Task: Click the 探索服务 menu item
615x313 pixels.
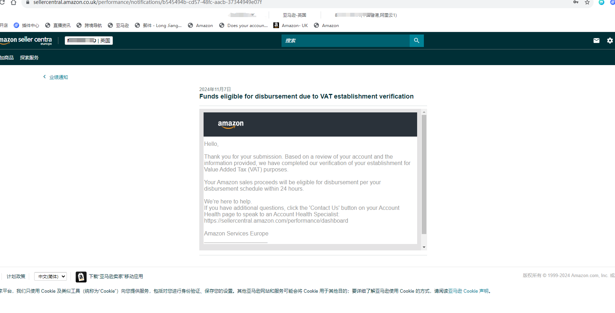Action: (x=29, y=58)
